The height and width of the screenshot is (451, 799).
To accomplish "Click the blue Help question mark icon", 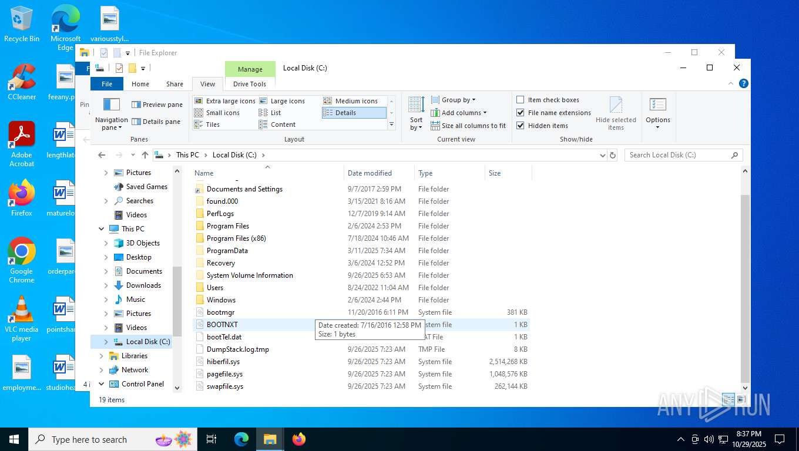I will (744, 84).
